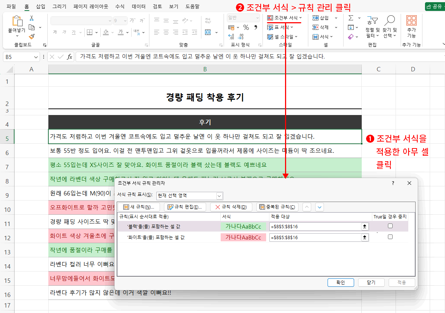Image resolution: width=445 pixels, height=313 pixels.
Task: Click the Borders icon
Action: [90, 32]
